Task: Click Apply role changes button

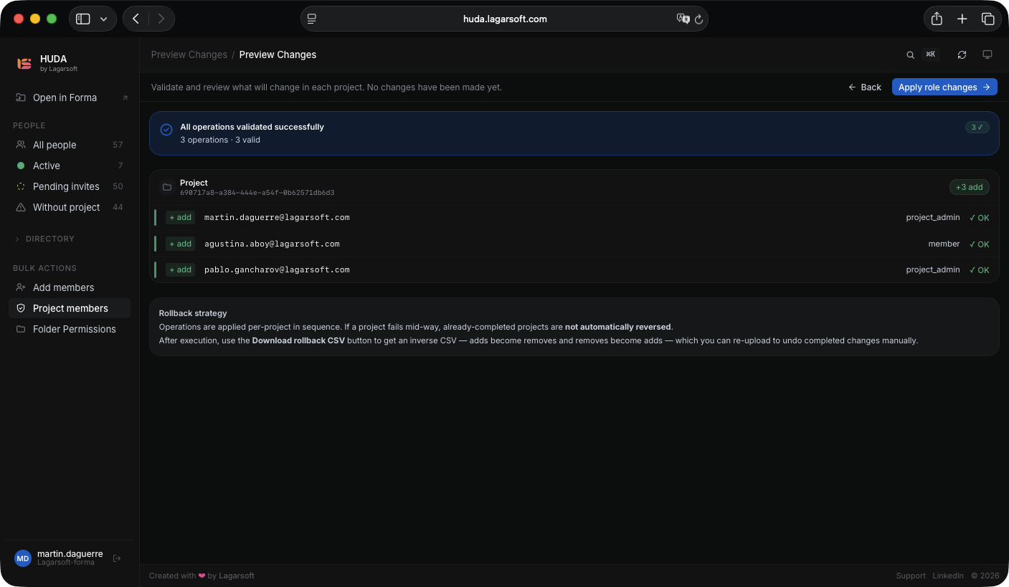Action: pos(944,87)
